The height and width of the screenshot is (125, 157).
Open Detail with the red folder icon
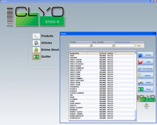(x=145, y=62)
